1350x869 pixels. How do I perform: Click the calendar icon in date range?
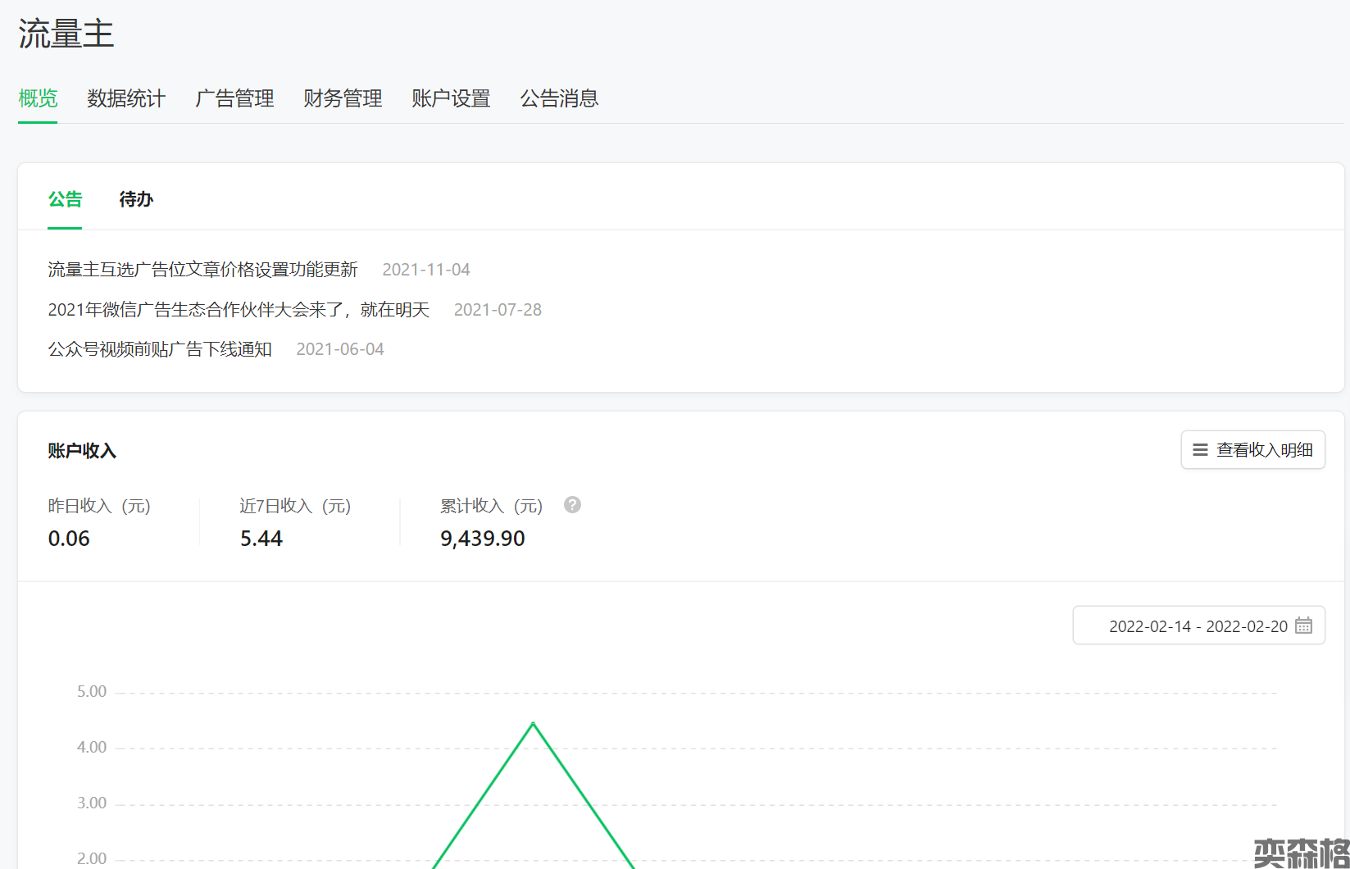click(1303, 626)
